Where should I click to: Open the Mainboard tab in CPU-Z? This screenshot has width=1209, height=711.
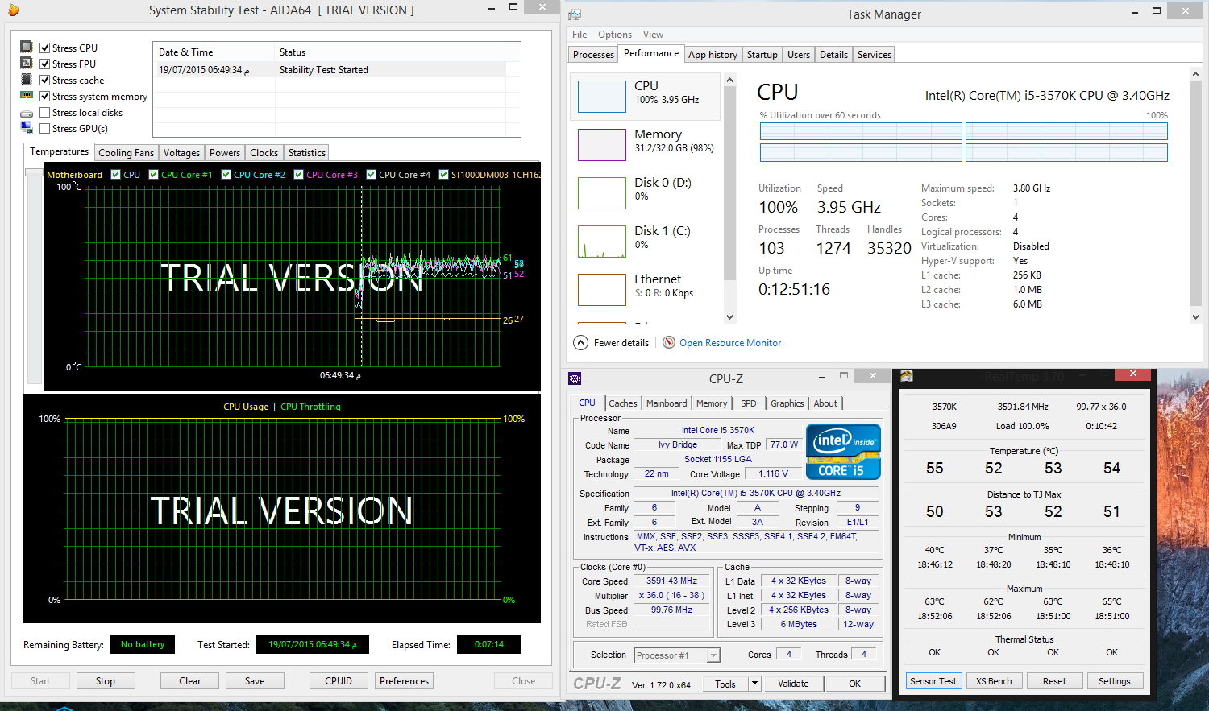[667, 403]
